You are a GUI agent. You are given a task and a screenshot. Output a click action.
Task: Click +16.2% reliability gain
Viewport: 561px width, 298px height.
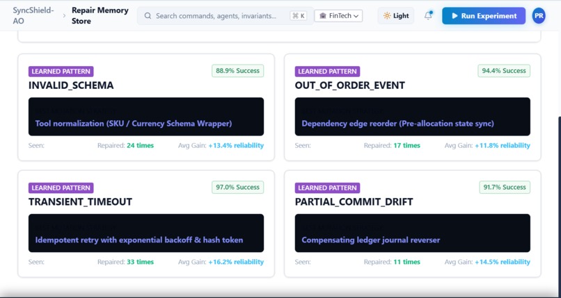pos(236,262)
